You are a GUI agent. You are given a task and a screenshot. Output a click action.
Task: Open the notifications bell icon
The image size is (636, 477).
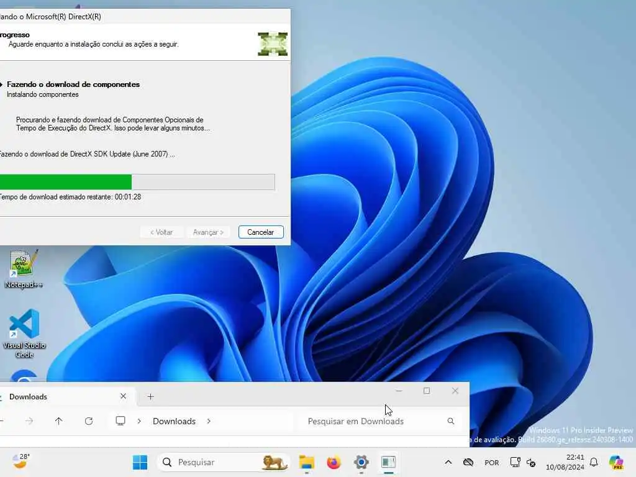[x=594, y=462]
